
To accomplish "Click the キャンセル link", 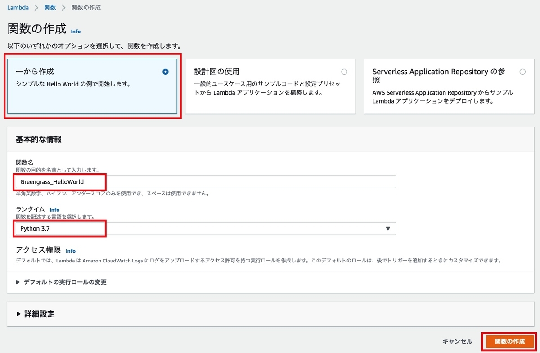I will click(x=457, y=341).
